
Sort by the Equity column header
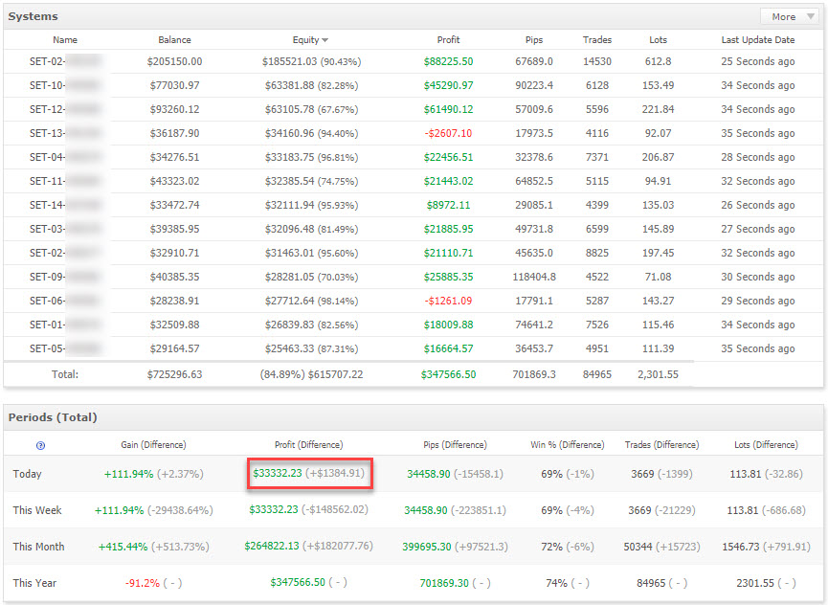coord(310,39)
